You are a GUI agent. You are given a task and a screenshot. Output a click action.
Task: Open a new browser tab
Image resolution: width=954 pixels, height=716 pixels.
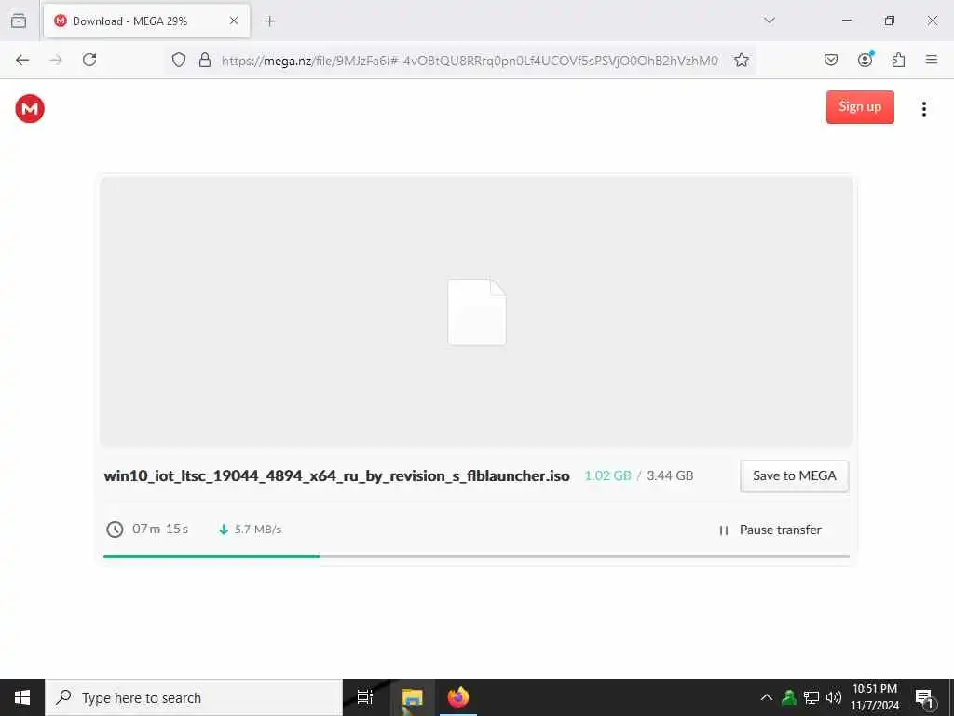[269, 21]
